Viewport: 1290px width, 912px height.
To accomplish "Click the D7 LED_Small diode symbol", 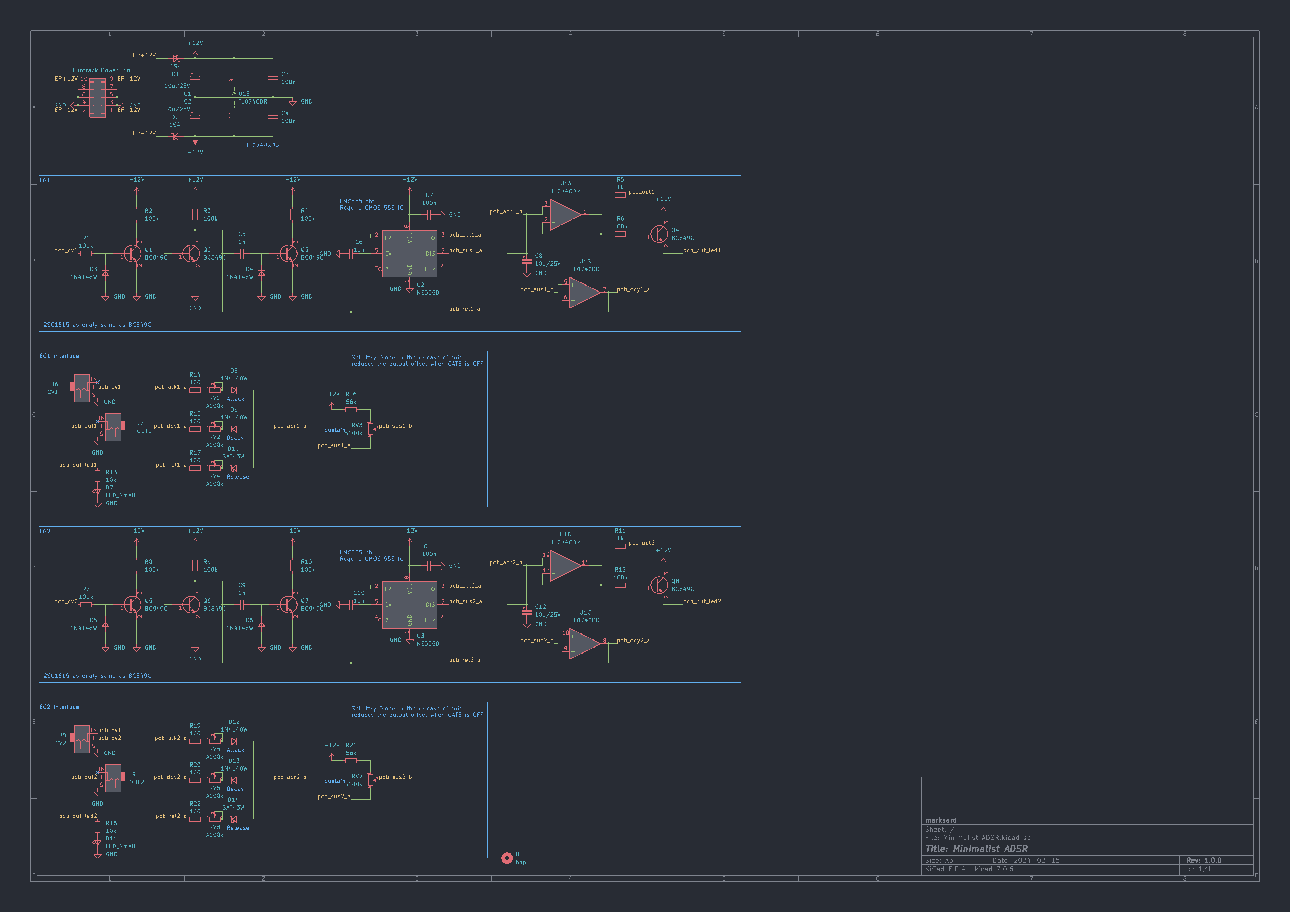I will (97, 492).
